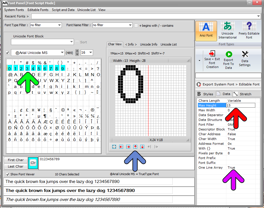This screenshot has height=208, width=264.
Task: Click the Chars Length Variable value
Action: [234, 101]
